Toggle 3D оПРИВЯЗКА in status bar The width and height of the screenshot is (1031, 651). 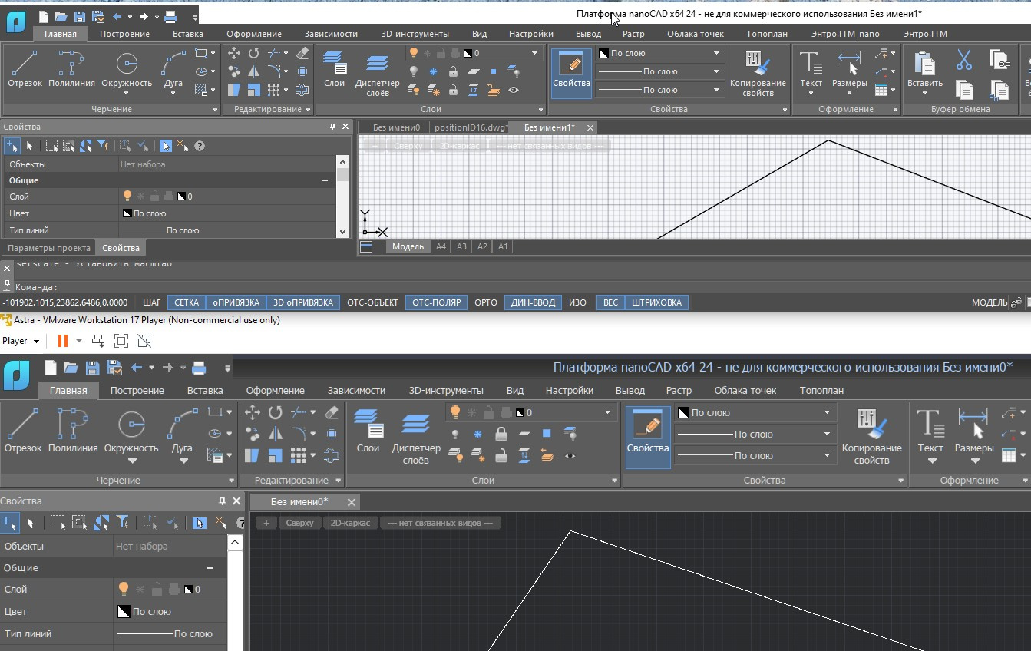point(303,302)
